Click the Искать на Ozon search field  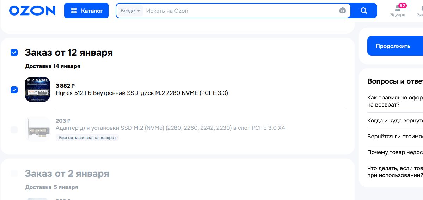point(240,11)
